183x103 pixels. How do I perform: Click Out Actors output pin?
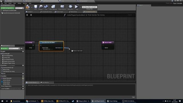point(62,48)
